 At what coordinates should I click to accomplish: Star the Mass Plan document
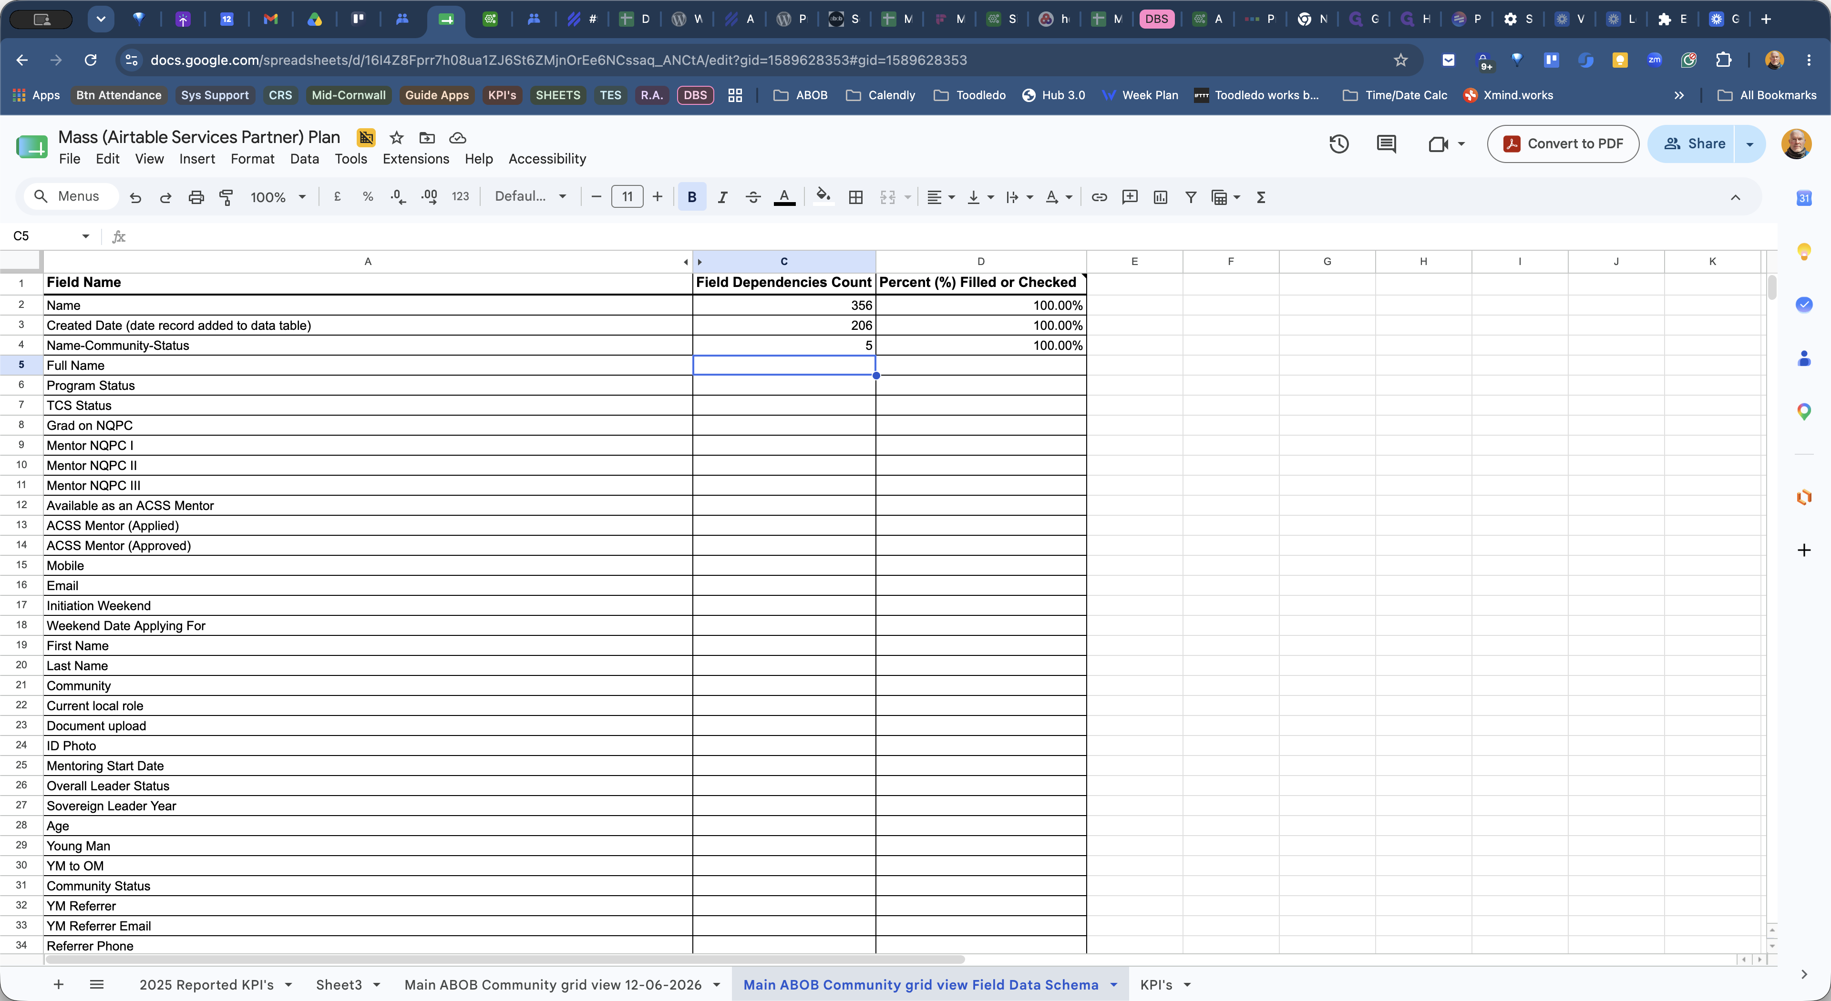click(x=397, y=138)
